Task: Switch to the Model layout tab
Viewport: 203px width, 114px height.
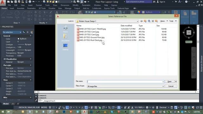Action: (x=6, y=104)
